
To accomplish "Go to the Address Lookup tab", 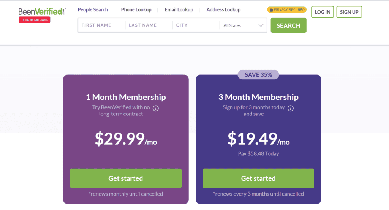I will pos(223,9).
